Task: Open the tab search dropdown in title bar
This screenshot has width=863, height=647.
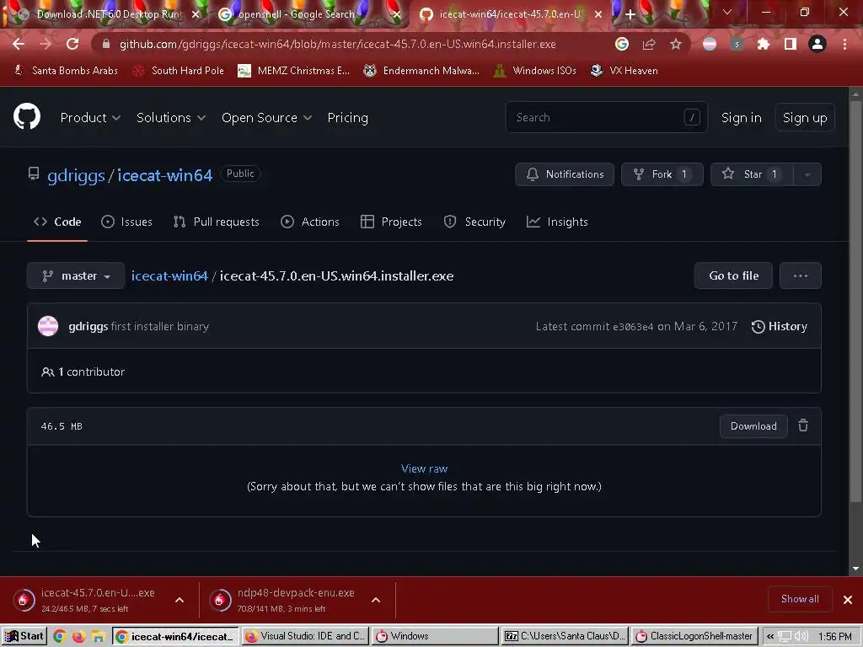Action: click(x=727, y=12)
